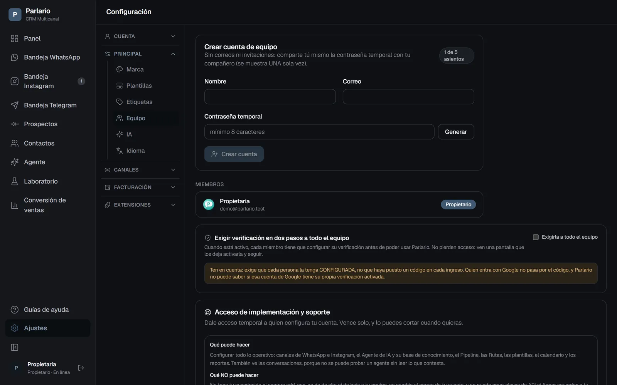617x385 pixels.
Task: Expand the FACTURACIÓN settings section
Action: coord(140,187)
